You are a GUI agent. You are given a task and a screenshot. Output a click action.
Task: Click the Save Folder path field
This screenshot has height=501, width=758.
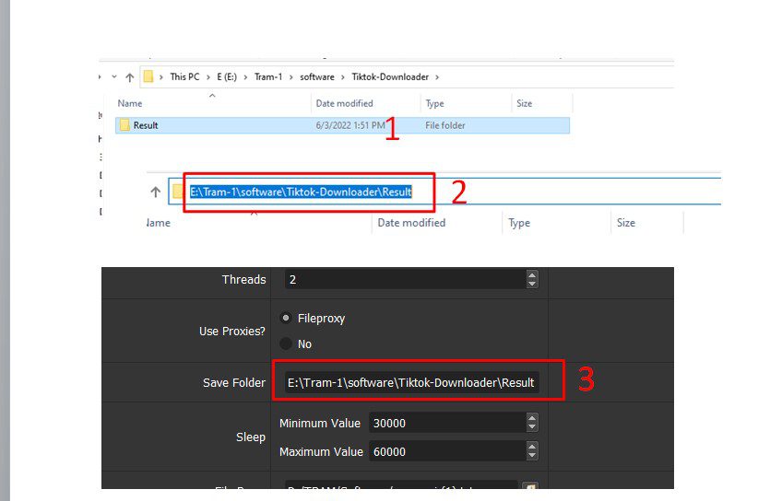pos(412,382)
